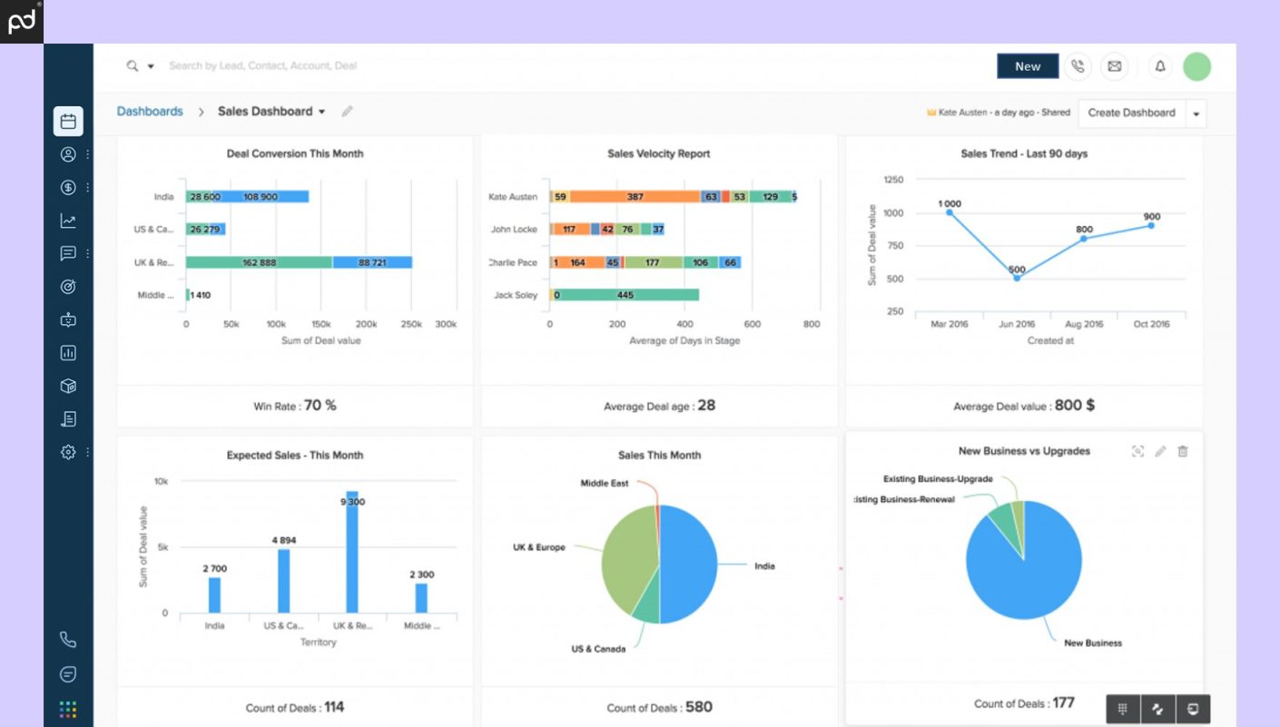Click the New button in the header
Screen dimensions: 1280x727
pos(1027,65)
